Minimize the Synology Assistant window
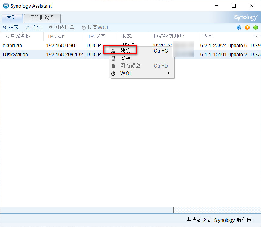Image resolution: width=261 pixels, height=227 pixels. click(x=216, y=6)
